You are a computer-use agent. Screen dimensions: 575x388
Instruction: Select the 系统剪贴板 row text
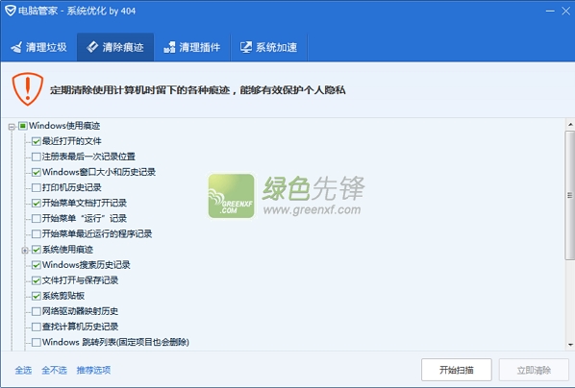[63, 296]
